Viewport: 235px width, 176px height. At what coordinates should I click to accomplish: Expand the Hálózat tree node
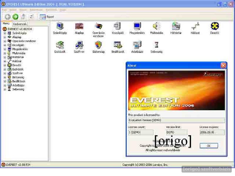point(5,61)
